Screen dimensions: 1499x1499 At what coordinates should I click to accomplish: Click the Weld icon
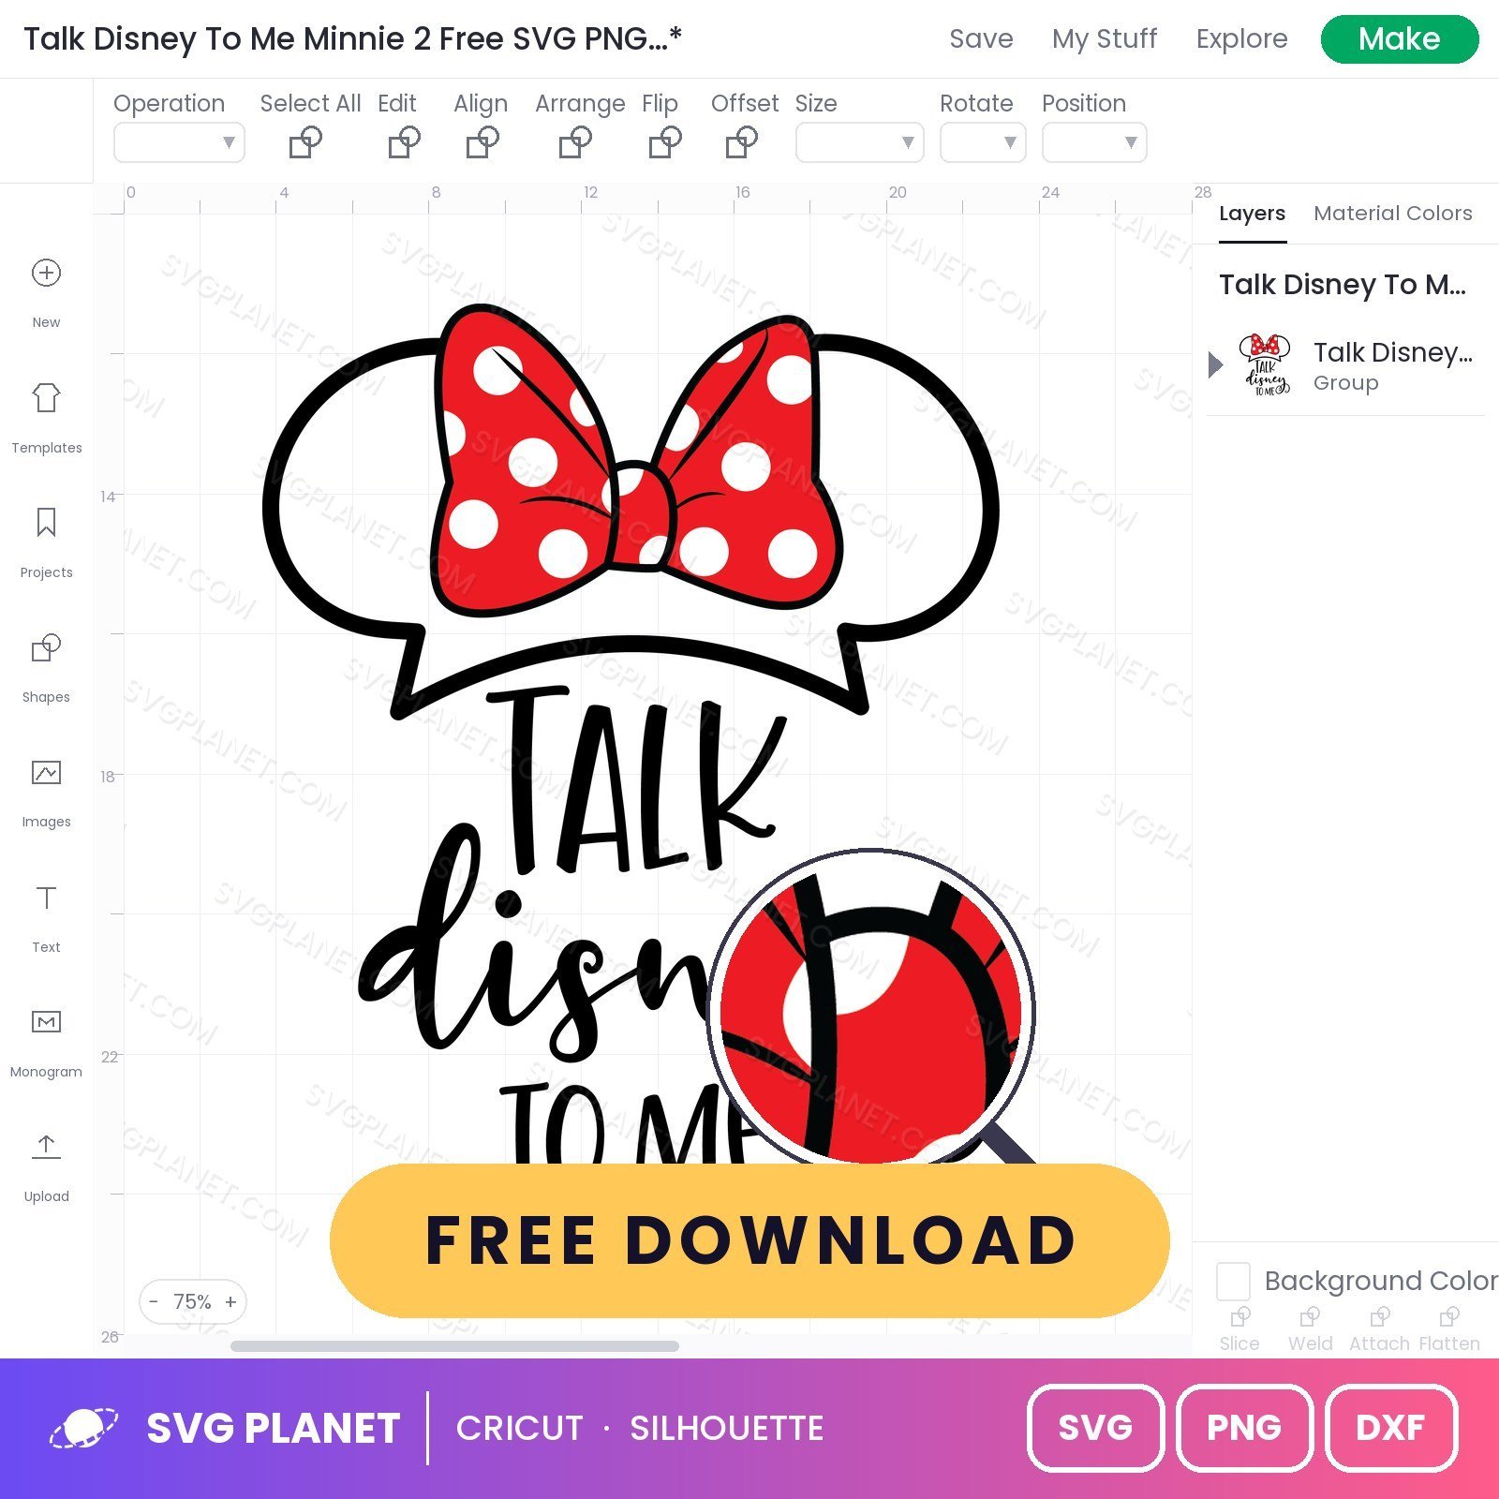pos(1310,1316)
